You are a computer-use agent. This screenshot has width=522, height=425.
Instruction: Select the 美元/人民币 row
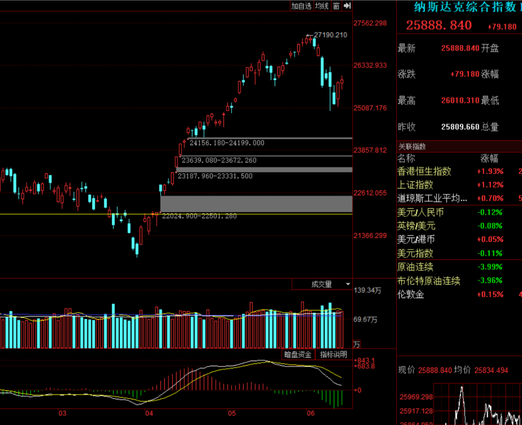tap(460, 212)
